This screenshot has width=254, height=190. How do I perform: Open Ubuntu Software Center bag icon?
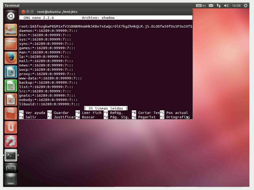pos(11,114)
